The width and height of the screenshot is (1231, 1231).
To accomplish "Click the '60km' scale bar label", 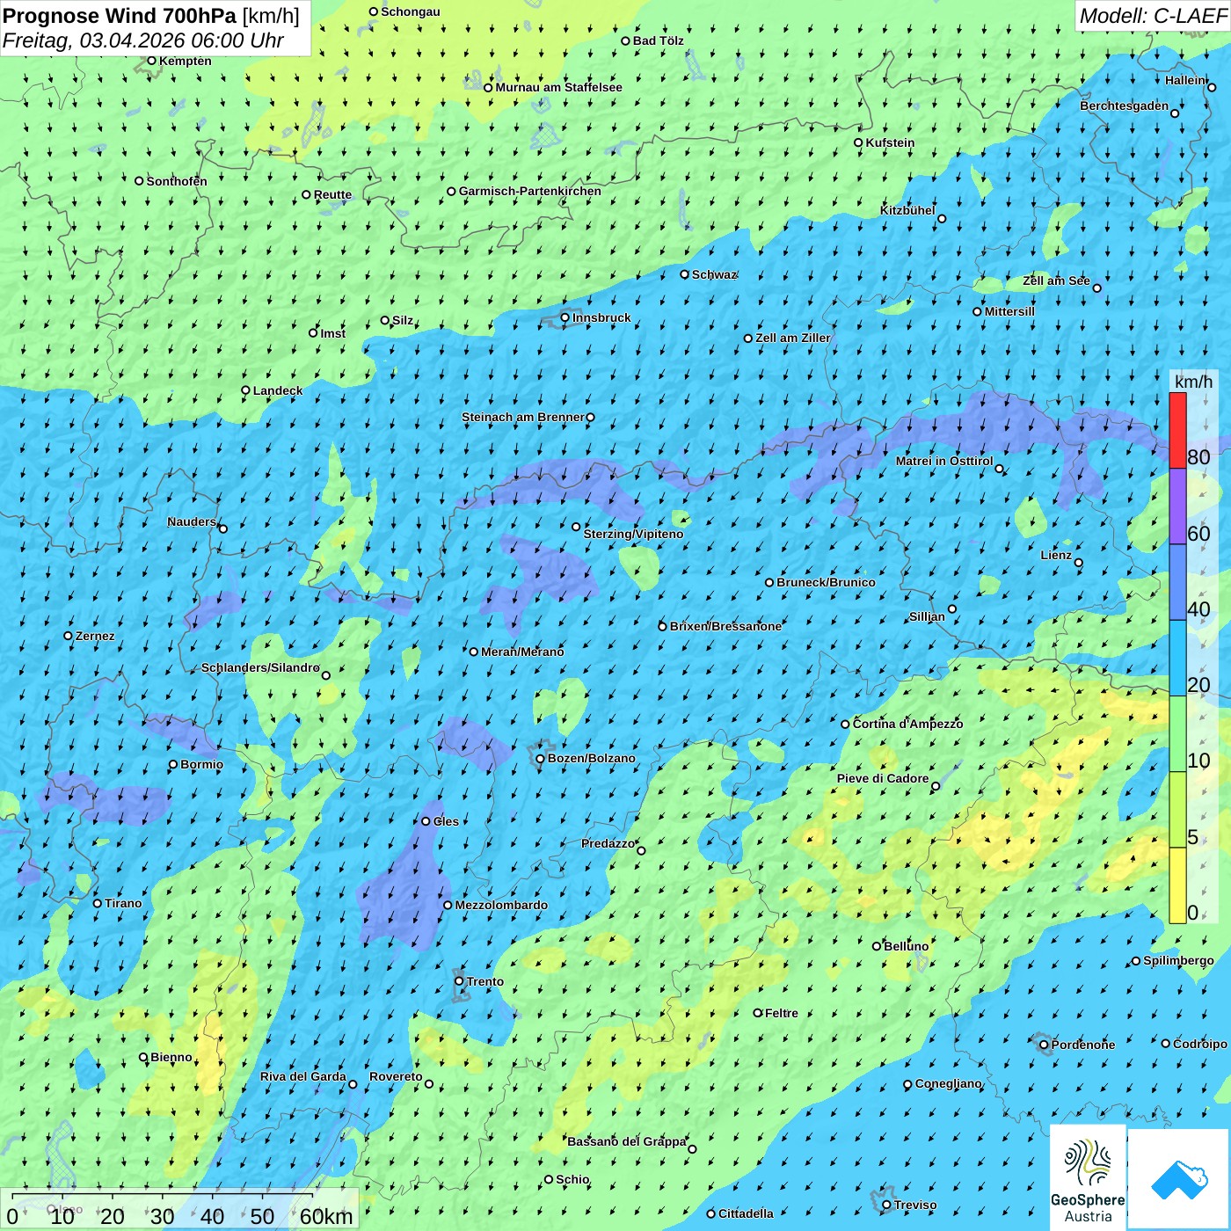I will click(x=326, y=1216).
